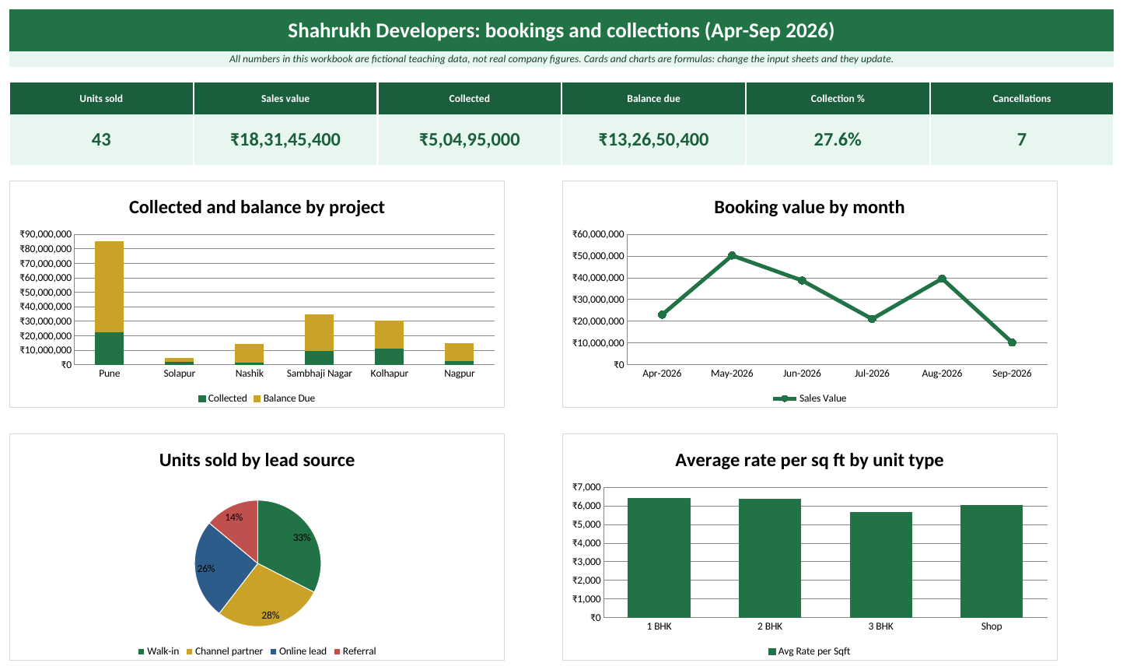Select the 1 BHK bar in rate chart
Image resolution: width=1123 pixels, height=670 pixels.
pos(659,558)
